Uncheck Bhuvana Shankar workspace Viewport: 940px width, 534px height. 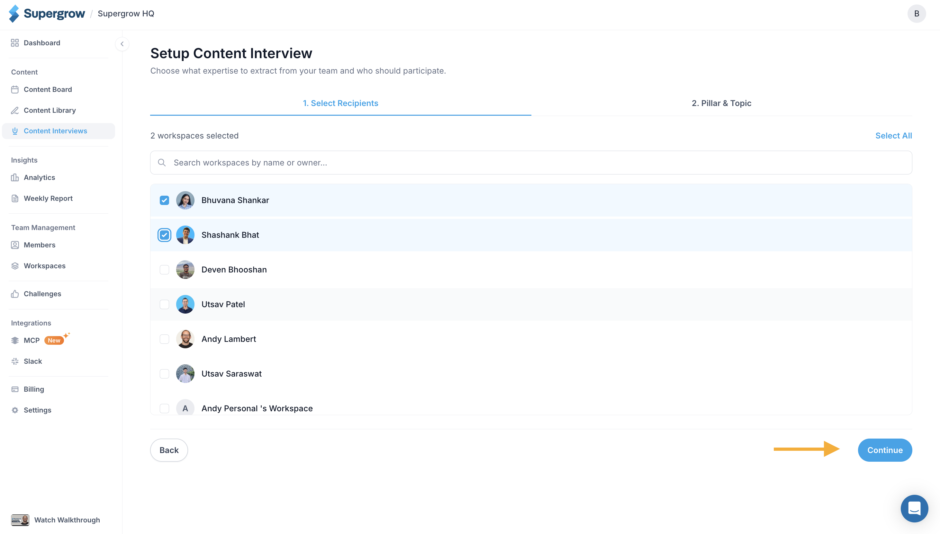pos(164,200)
